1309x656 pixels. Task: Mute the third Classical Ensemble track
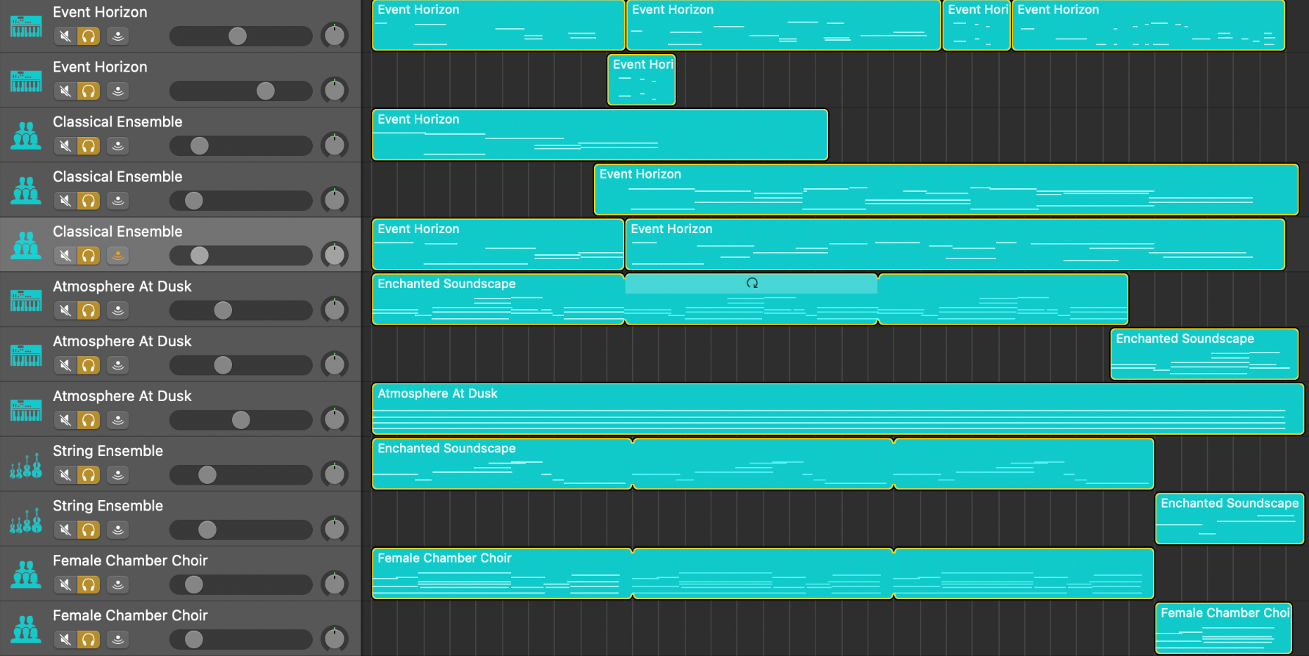click(x=65, y=255)
